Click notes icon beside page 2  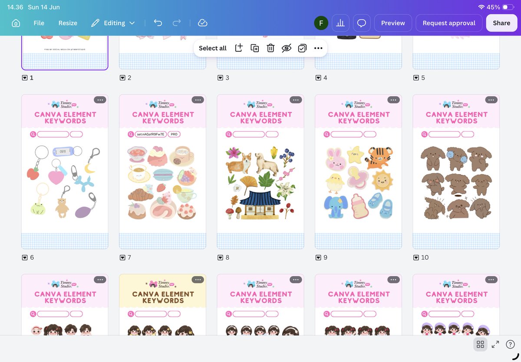(x=122, y=78)
